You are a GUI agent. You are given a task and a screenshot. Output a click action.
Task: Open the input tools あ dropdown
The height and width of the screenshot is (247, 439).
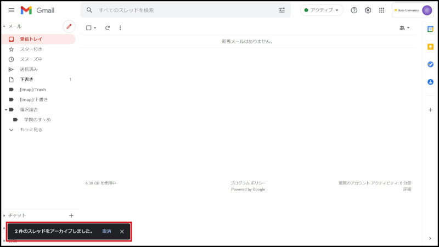coord(404,27)
